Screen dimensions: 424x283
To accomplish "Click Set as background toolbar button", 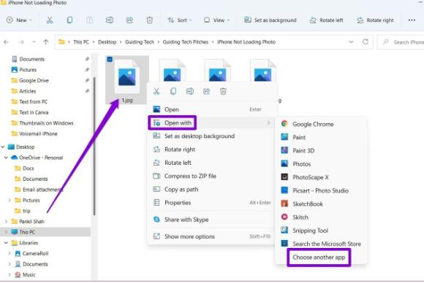I will 270,20.
